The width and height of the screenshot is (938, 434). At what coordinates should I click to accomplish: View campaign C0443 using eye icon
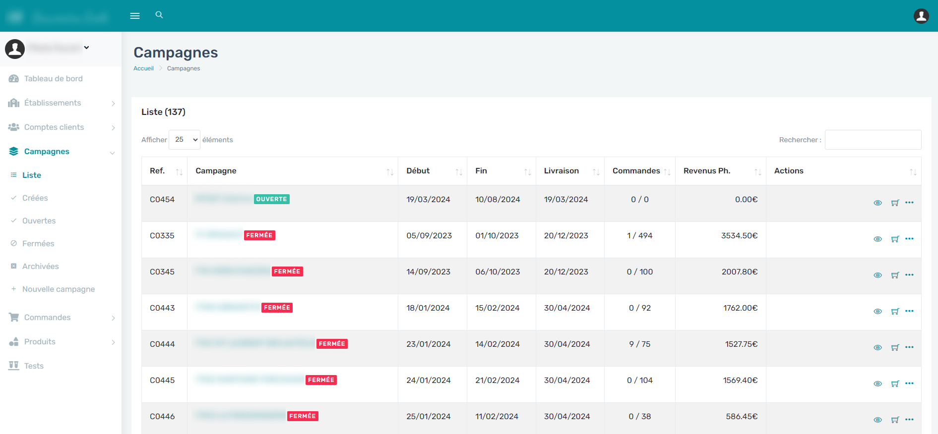tap(877, 312)
